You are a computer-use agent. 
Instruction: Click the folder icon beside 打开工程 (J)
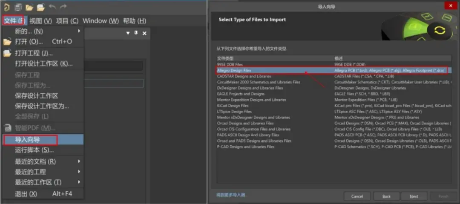7,53
